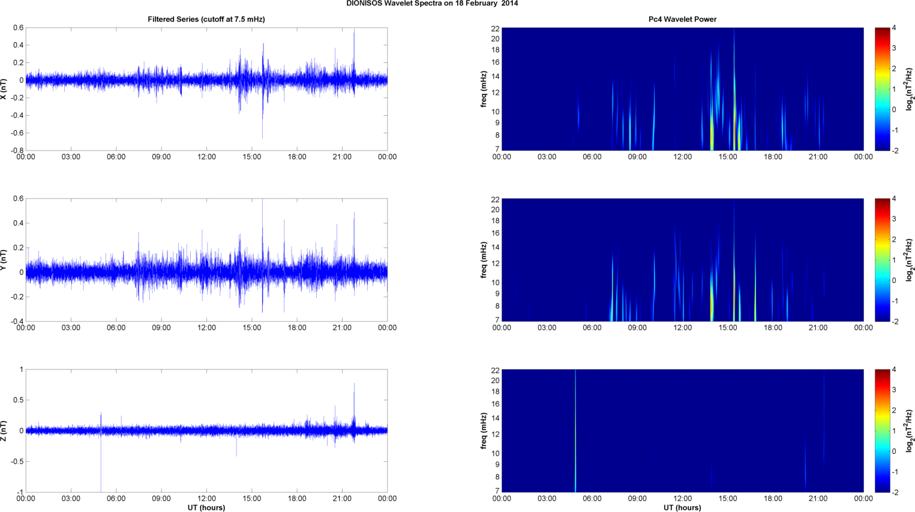Click the '15:00' tick under the X time series
The image size is (915, 512).
(x=252, y=157)
